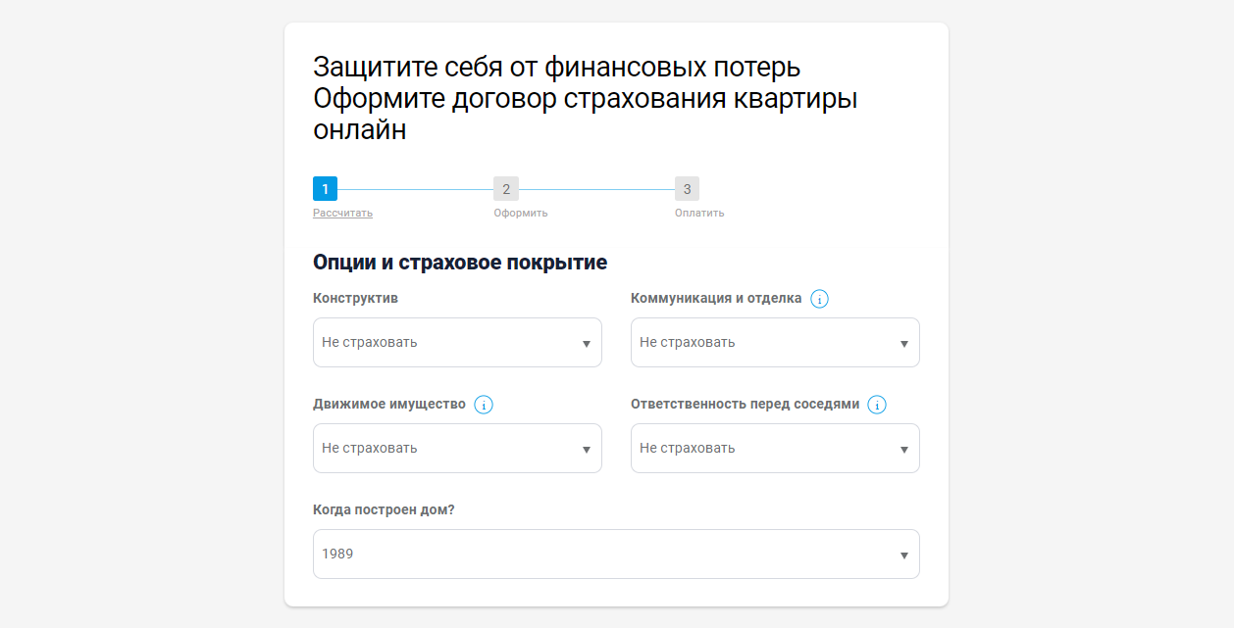Click the Коммуникация и отделка label text

pyautogui.click(x=716, y=298)
